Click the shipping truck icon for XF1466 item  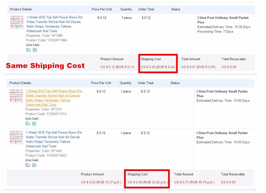(28, 50)
